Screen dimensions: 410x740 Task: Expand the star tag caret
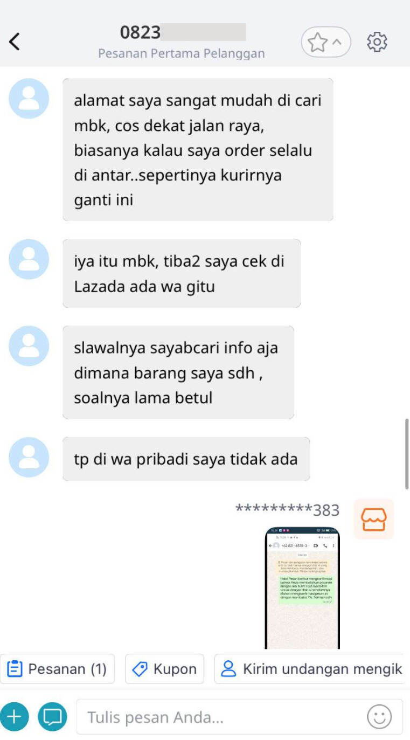click(338, 42)
